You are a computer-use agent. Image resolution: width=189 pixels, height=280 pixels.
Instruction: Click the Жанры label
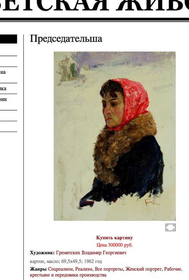[x=38, y=269]
